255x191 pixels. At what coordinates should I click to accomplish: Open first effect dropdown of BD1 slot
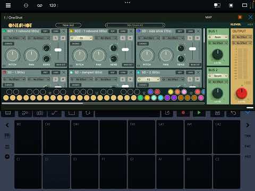(14, 38)
